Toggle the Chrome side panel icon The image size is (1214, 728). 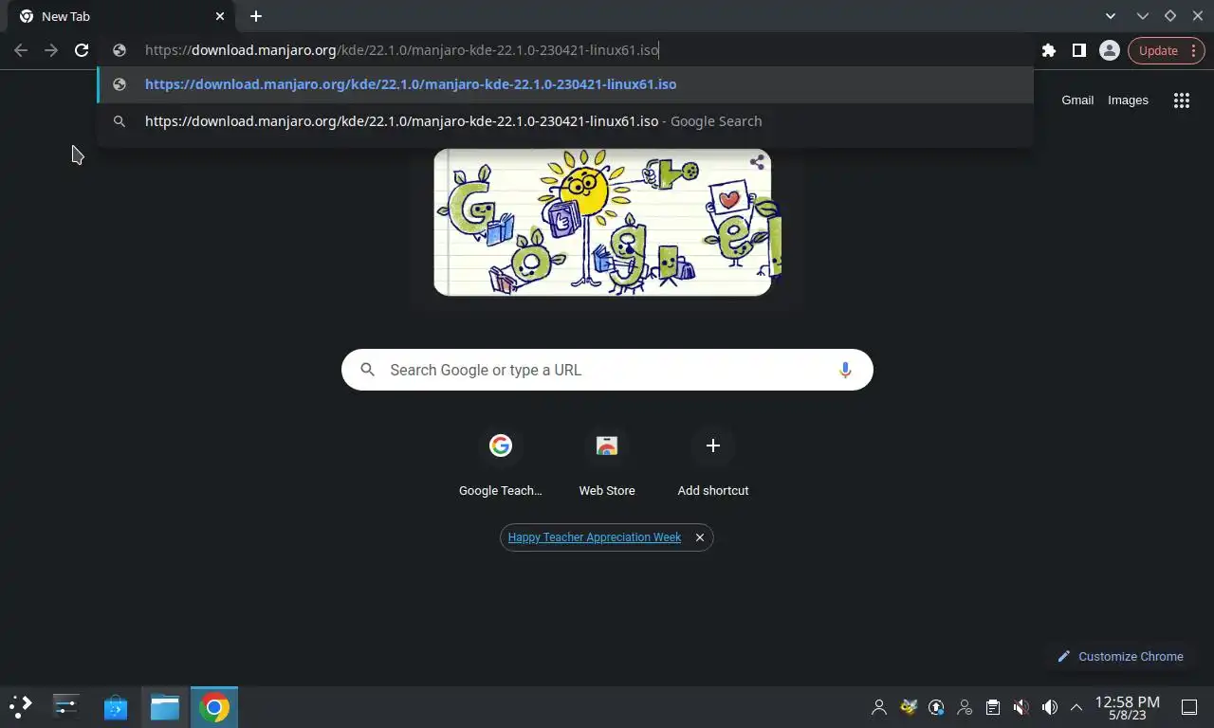[x=1078, y=50]
